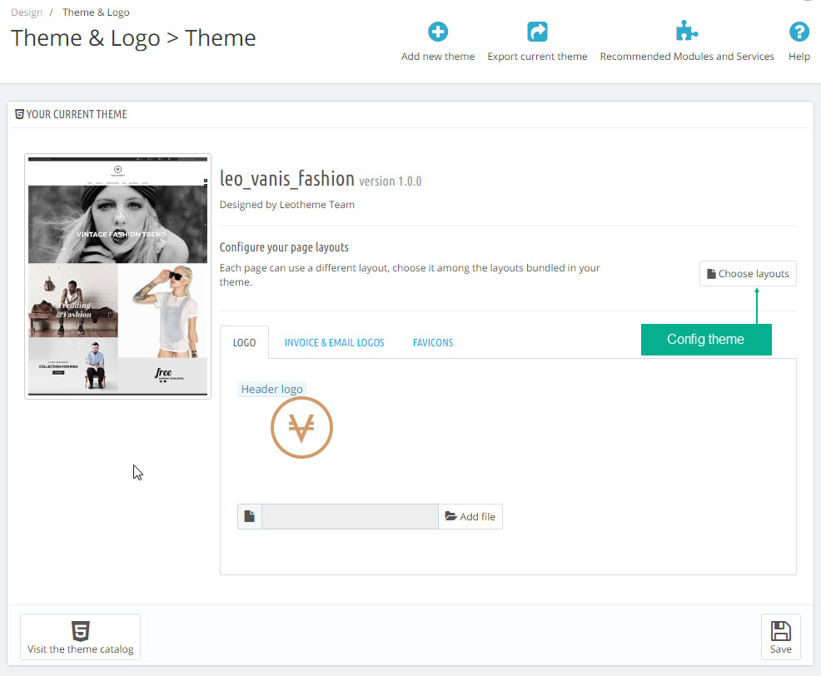Click the HTML5 icon in theme catalog button
The width and height of the screenshot is (821, 676).
click(81, 631)
